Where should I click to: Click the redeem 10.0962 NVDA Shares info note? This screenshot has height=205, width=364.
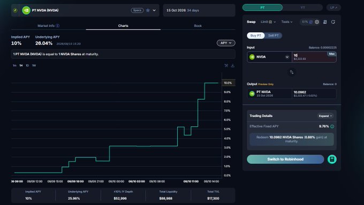292,139
